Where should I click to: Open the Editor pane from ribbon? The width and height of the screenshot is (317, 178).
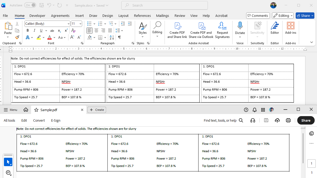(275, 28)
